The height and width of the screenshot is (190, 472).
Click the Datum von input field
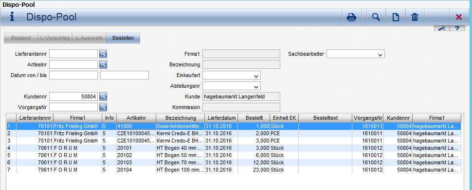73,75
